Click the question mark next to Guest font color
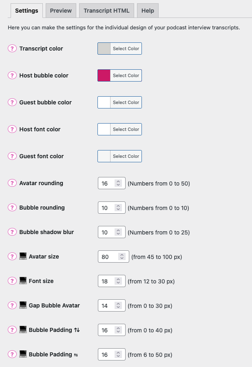This screenshot has height=367, width=252. click(12, 156)
